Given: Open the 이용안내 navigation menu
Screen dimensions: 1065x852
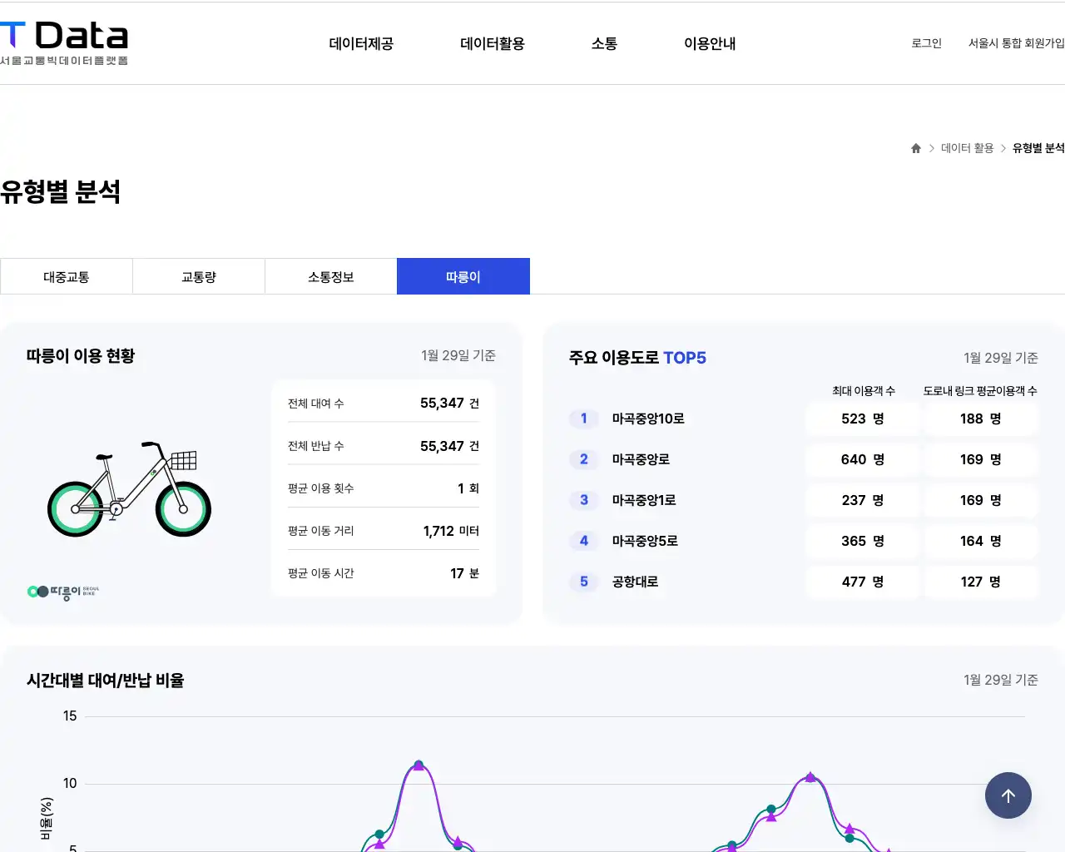Looking at the screenshot, I should pos(709,43).
